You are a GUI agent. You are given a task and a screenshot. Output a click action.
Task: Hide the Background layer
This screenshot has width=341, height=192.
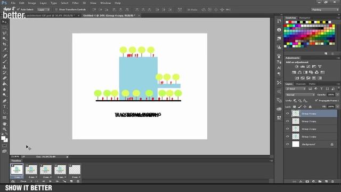288,144
